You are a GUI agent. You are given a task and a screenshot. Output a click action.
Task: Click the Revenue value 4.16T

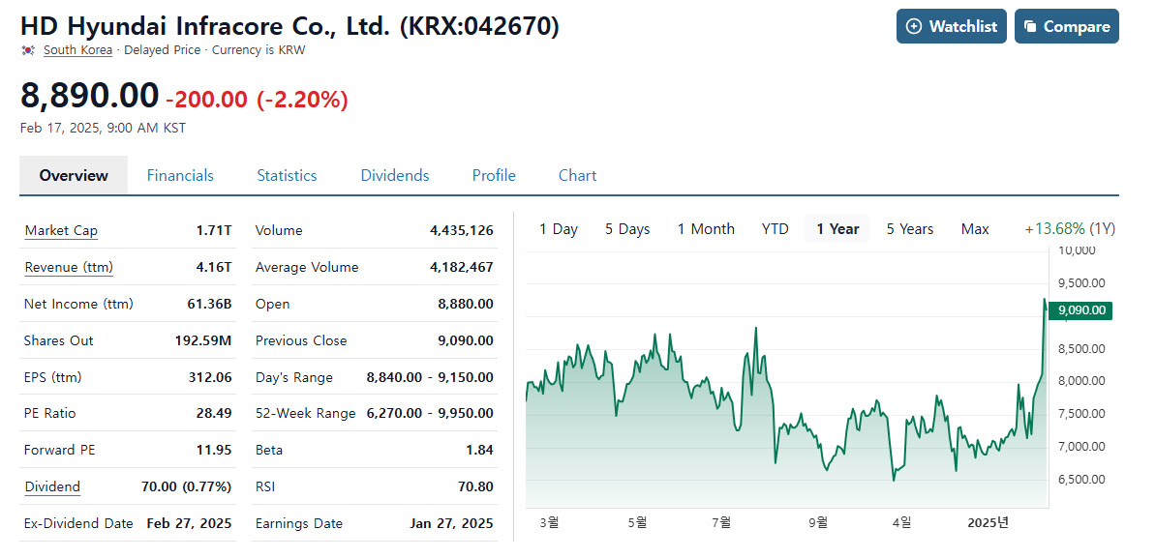[214, 267]
